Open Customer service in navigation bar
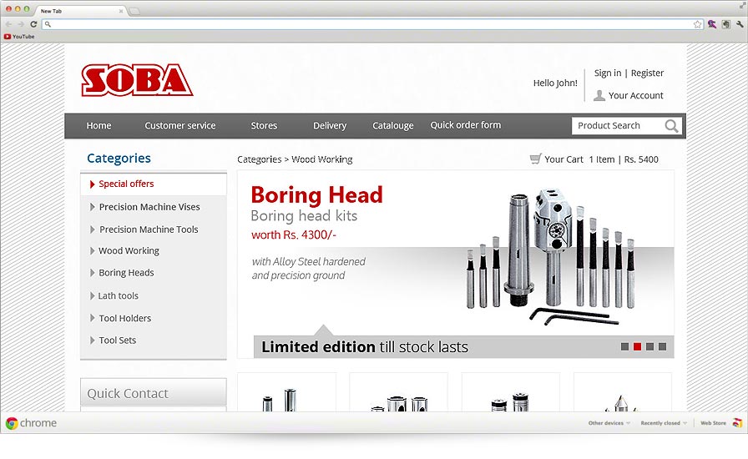 point(179,126)
